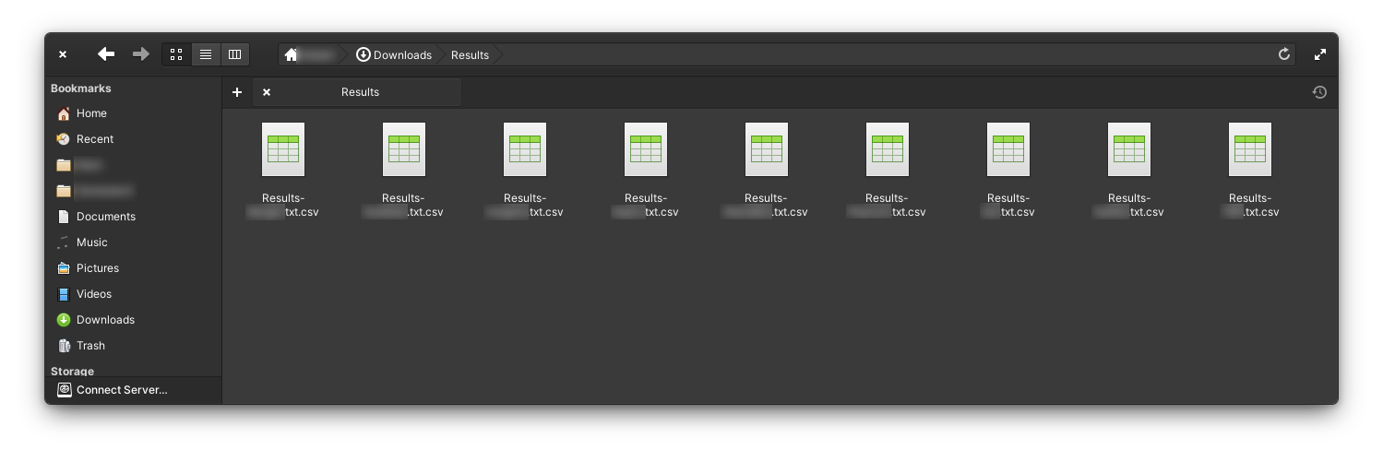Switch to list view mode

206,54
